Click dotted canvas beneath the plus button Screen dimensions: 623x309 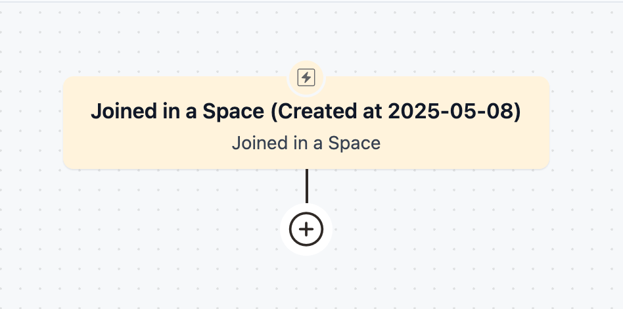pyautogui.click(x=306, y=283)
